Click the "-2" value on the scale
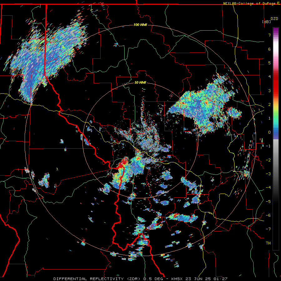281x281 pixels. 268,160
